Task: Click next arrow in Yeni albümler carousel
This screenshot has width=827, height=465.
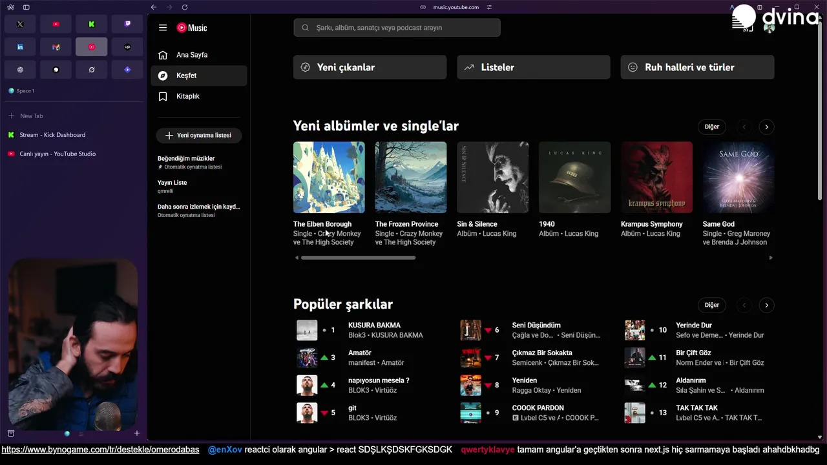Action: point(766,127)
